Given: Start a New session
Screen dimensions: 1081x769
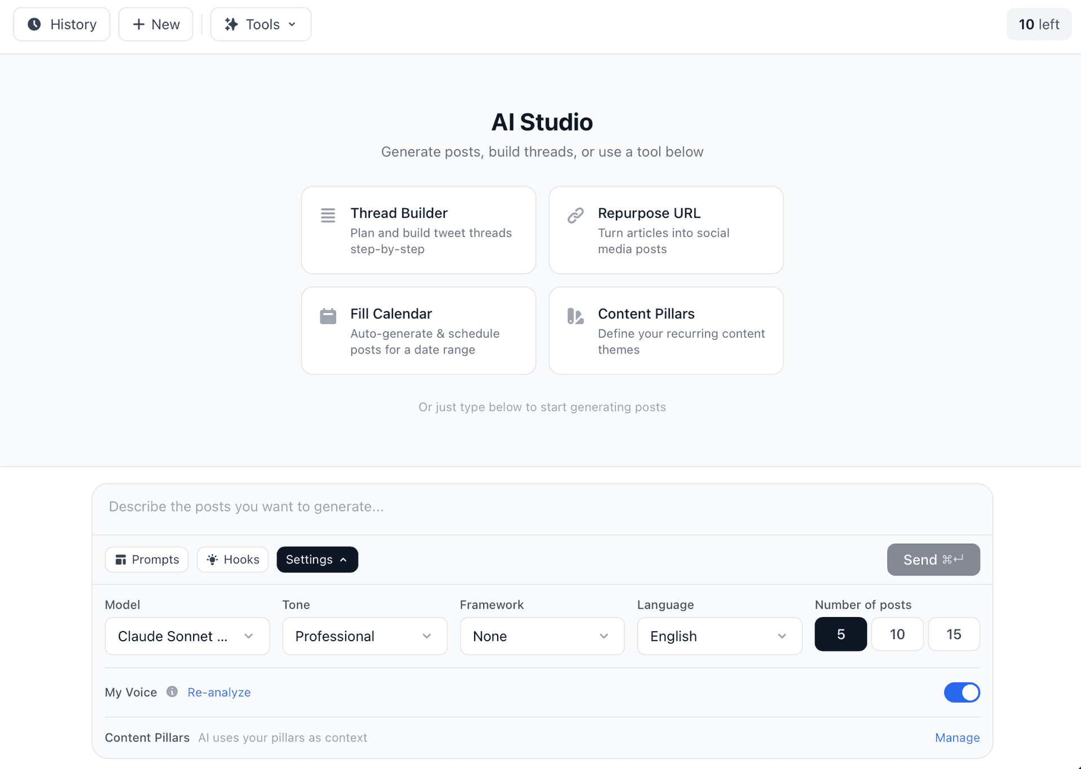Looking at the screenshot, I should [x=156, y=24].
